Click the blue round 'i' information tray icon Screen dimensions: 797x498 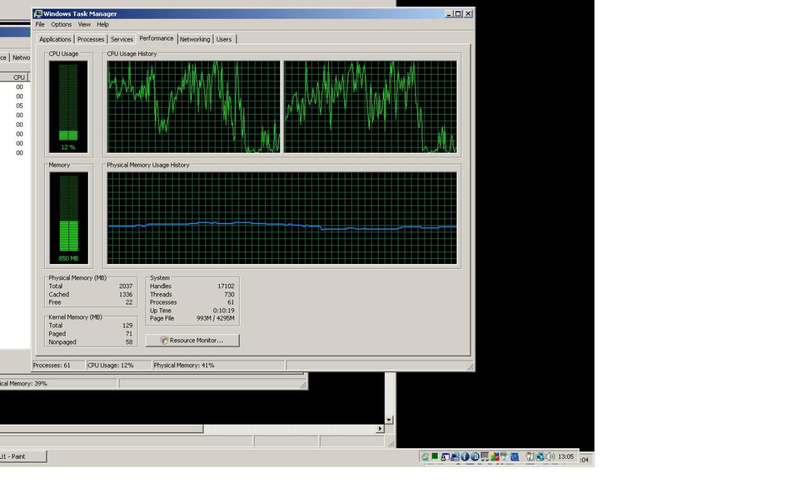465,456
